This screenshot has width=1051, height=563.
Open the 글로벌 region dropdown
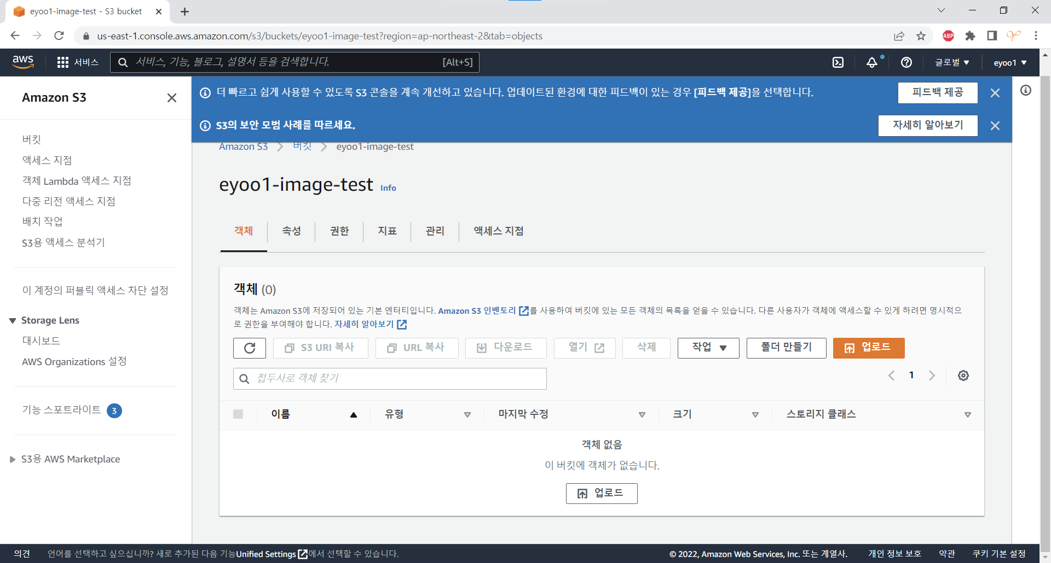[x=952, y=62]
